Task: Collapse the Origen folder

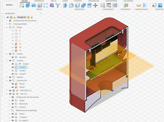Action: 7,27
